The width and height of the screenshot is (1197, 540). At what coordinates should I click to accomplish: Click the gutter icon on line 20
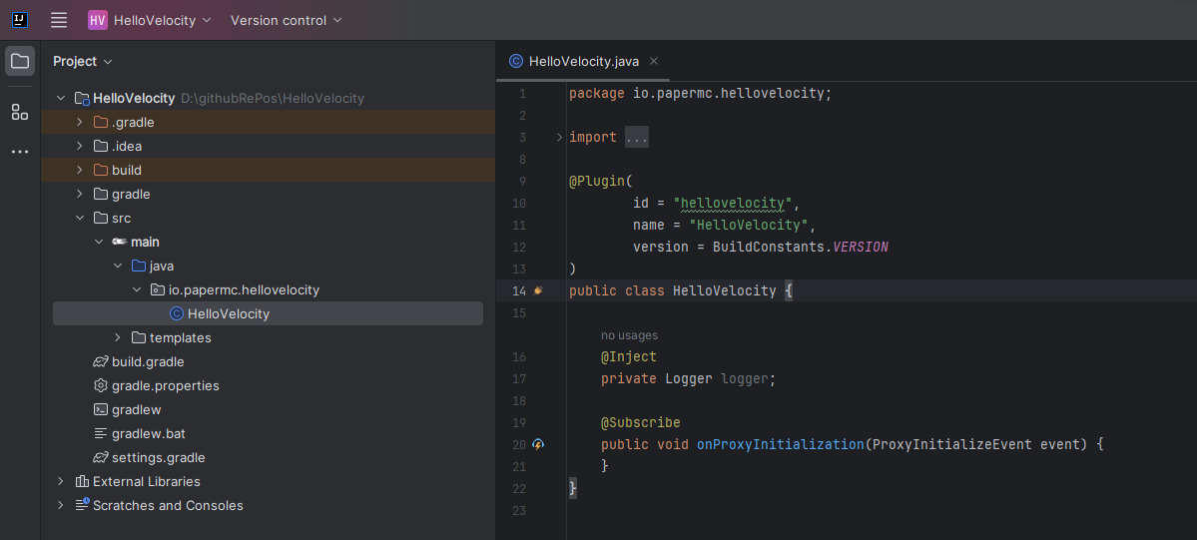click(x=538, y=444)
